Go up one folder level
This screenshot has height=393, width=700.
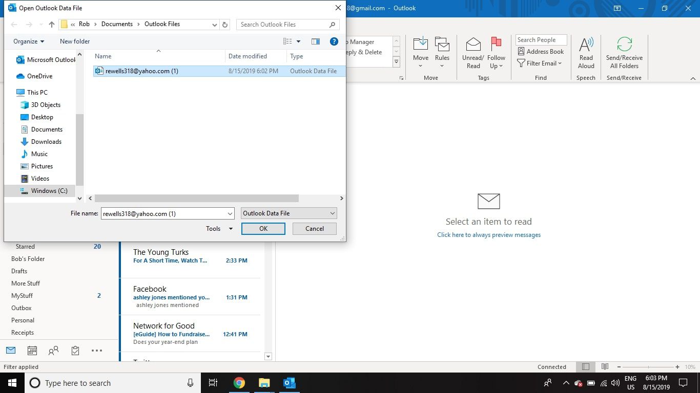[x=52, y=24]
